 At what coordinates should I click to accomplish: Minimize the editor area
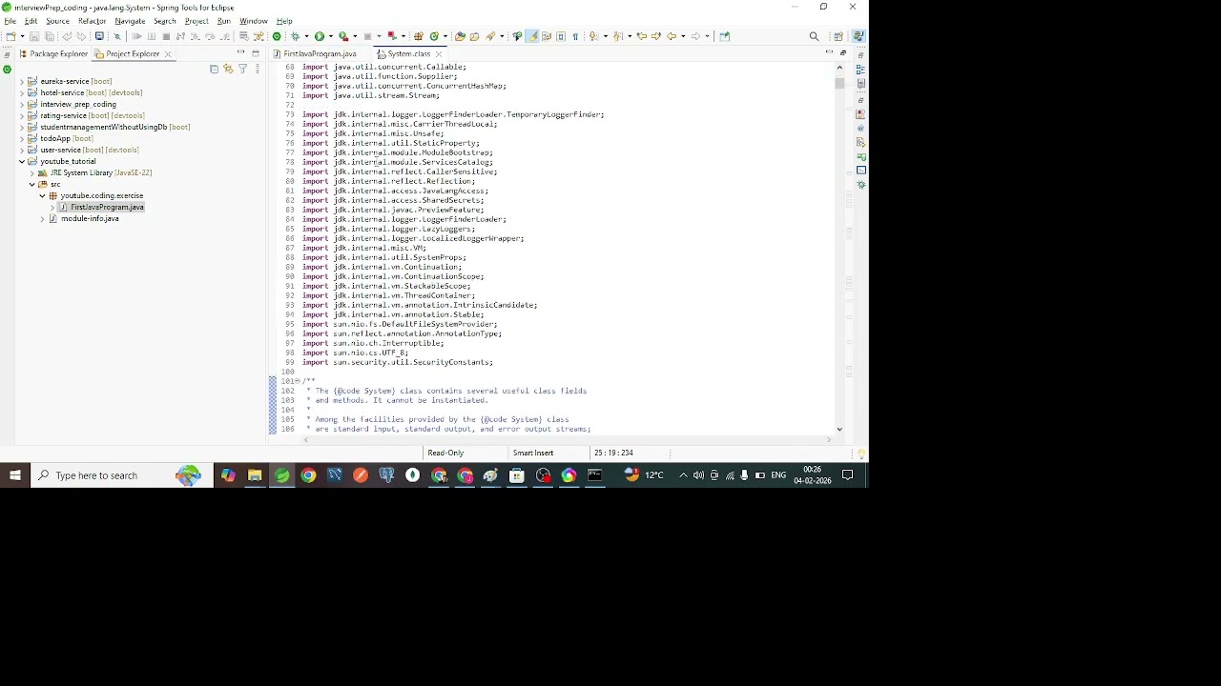[x=828, y=52]
